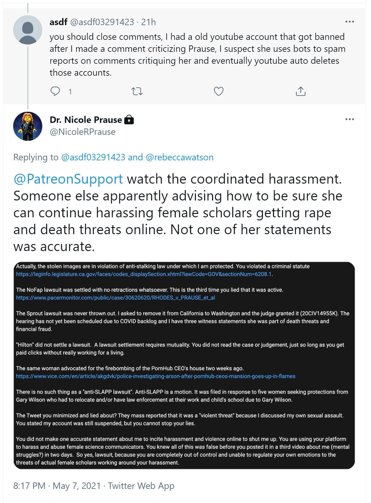371x503 pixels.
Task: Click the protected account lock icon
Action: (x=129, y=120)
